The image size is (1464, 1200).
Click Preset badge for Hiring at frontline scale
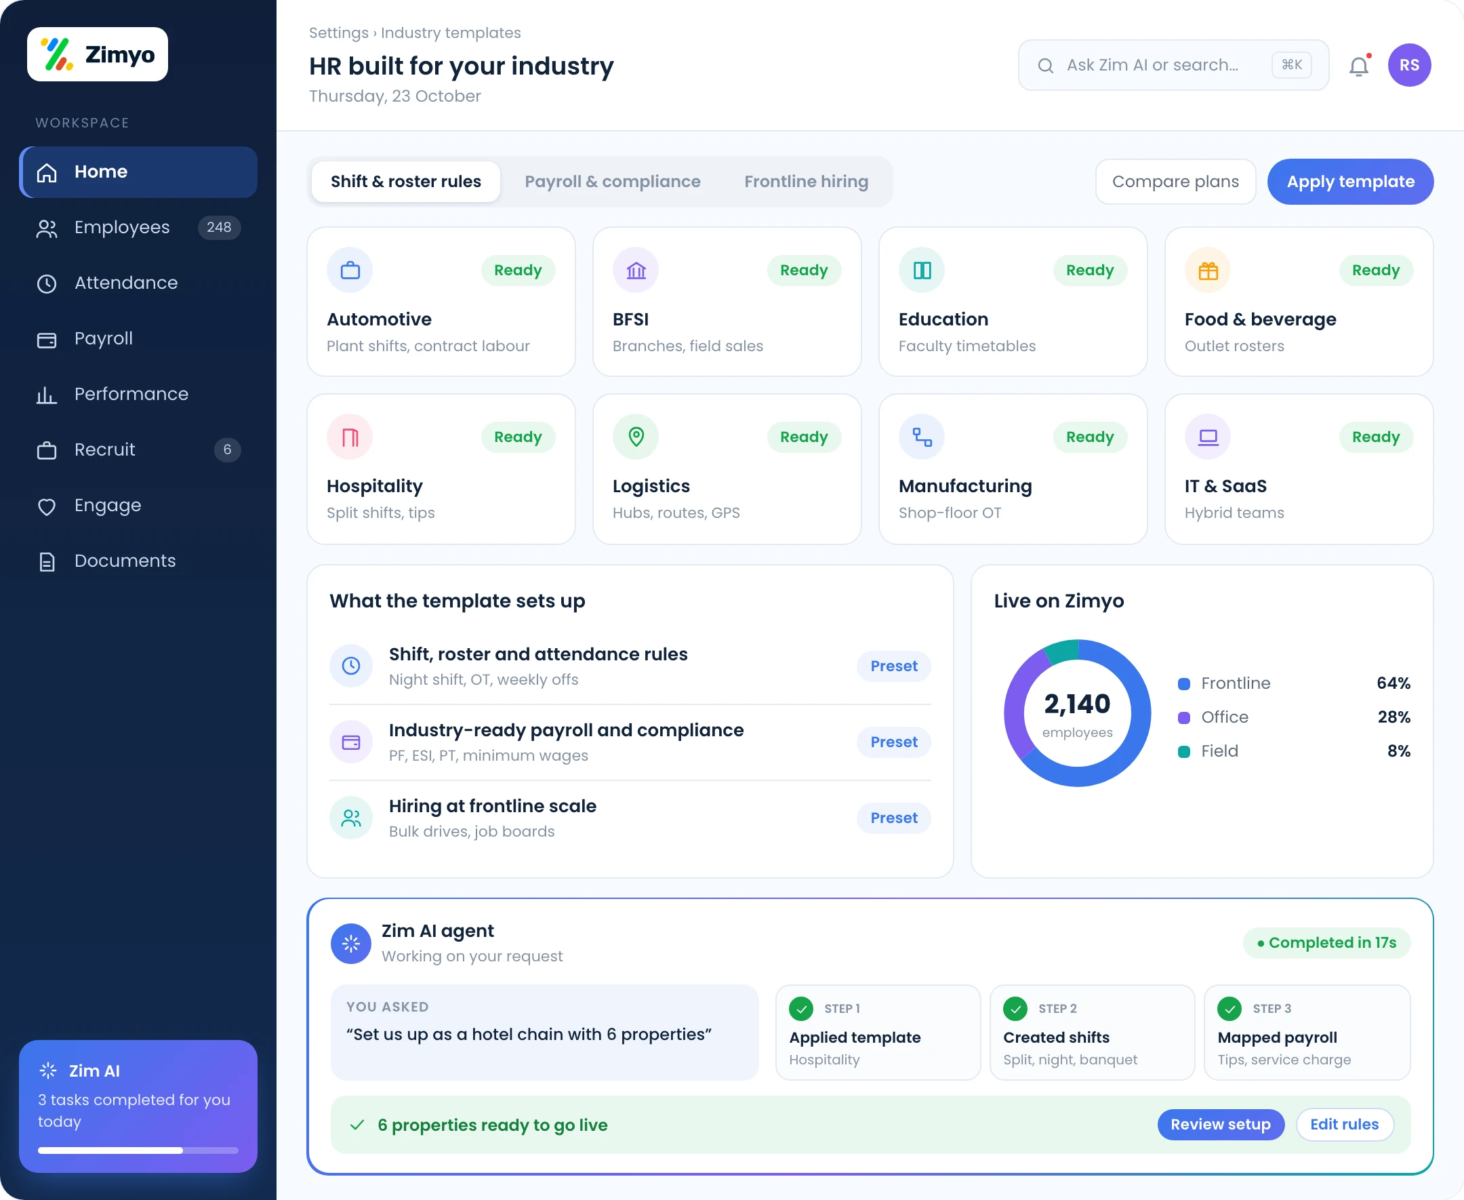pyautogui.click(x=893, y=818)
